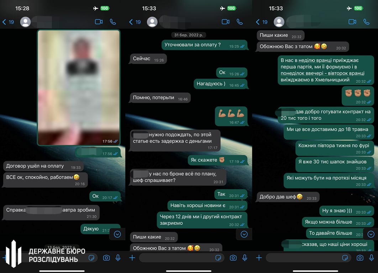Open camera in middle chat input bar
Screen dimensions: 378x273
(x=233, y=258)
